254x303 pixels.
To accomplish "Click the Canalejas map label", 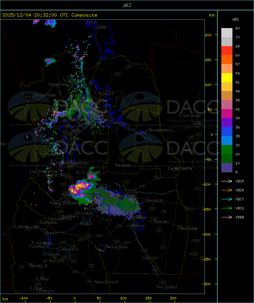I will pos(188,229).
